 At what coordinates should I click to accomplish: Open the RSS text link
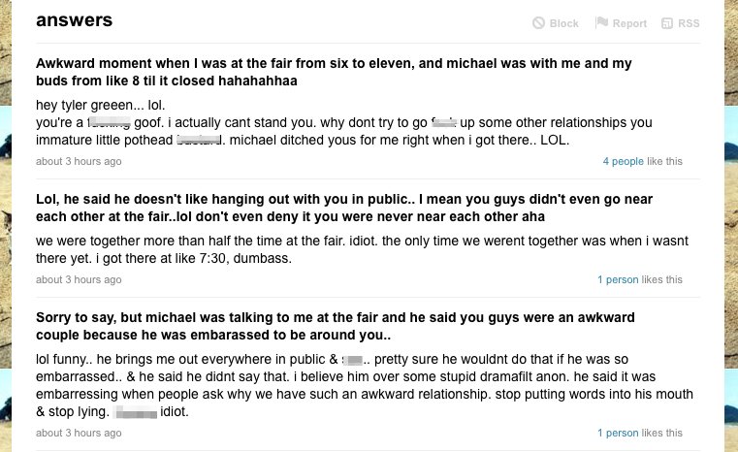[689, 23]
